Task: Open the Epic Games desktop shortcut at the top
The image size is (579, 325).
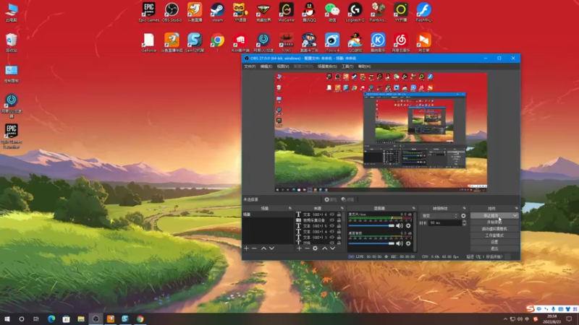Action: click(149, 12)
